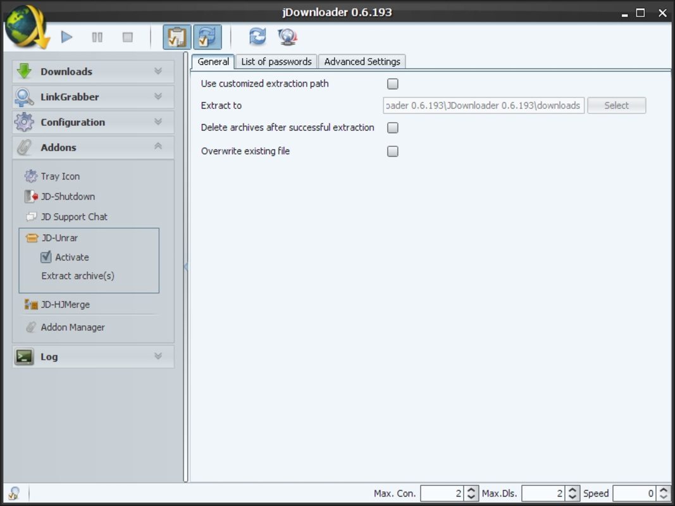Click the update/refresh toolbar icon
Image resolution: width=675 pixels, height=506 pixels.
tap(257, 37)
